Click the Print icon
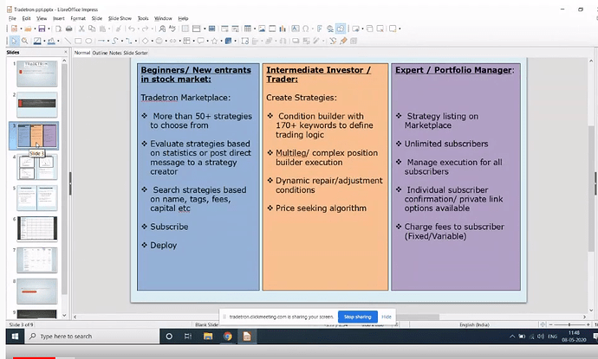The height and width of the screenshot is (359, 598). (69, 29)
